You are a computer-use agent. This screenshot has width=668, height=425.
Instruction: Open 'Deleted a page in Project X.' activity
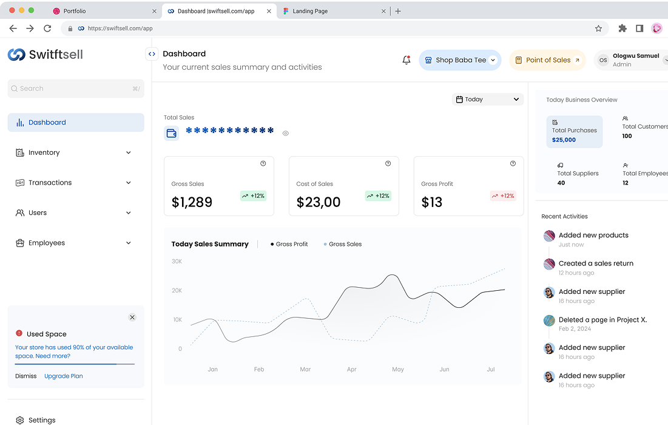tap(603, 320)
